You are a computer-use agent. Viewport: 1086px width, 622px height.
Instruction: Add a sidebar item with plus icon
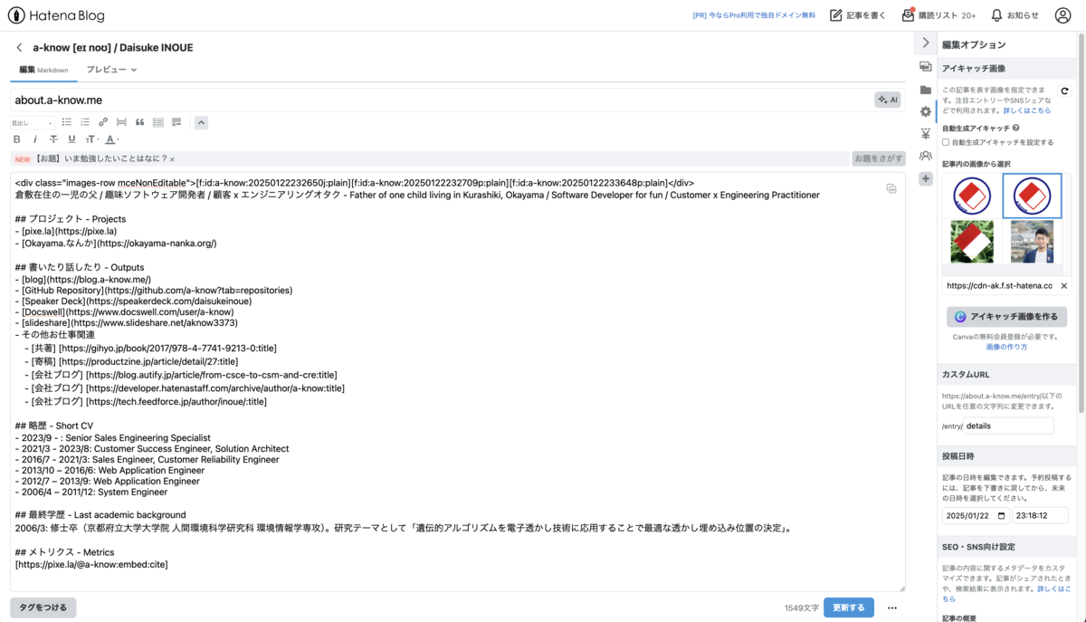[x=925, y=179]
